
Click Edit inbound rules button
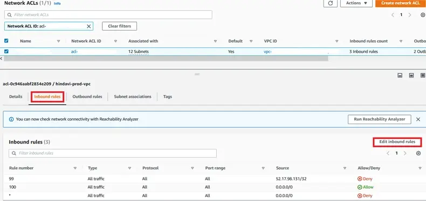click(397, 142)
